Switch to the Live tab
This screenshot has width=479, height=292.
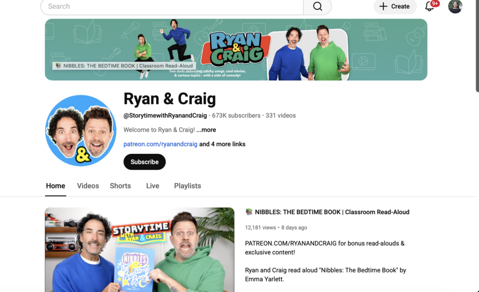coord(152,186)
